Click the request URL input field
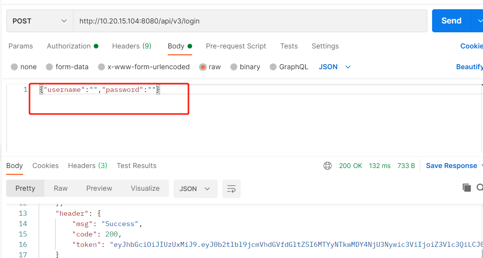Viewport: 483px width, 258px height. point(250,21)
